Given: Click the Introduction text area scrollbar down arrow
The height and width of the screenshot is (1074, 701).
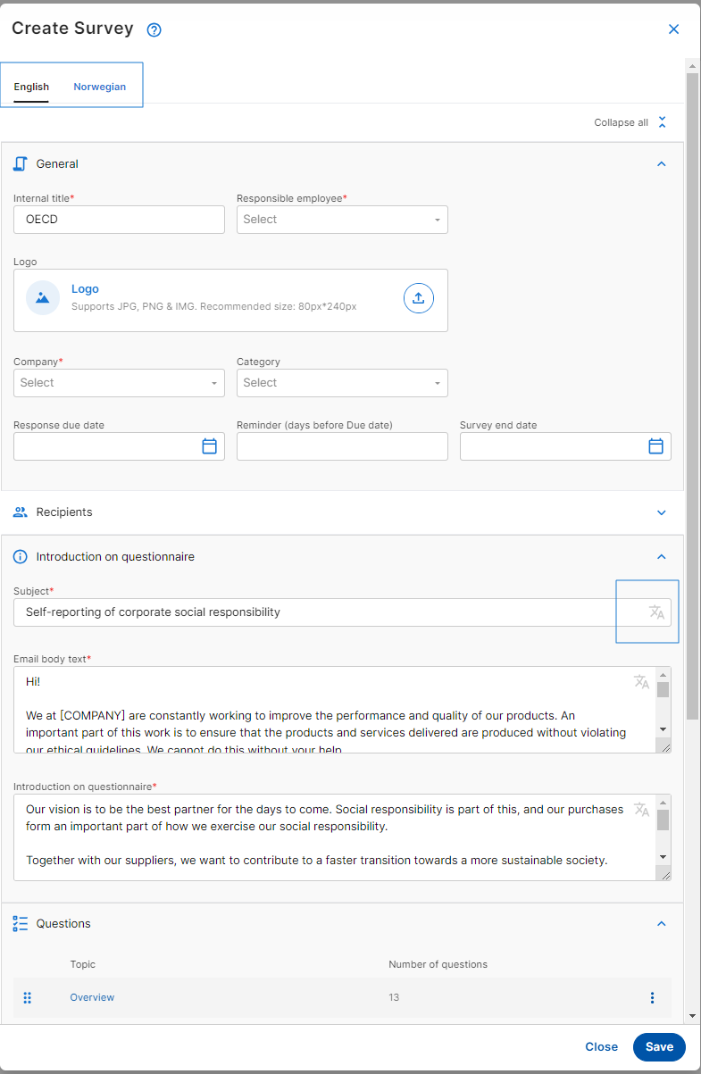Looking at the screenshot, I should 663,857.
